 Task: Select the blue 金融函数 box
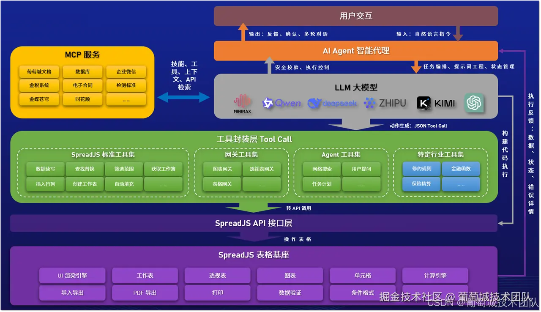461,169
